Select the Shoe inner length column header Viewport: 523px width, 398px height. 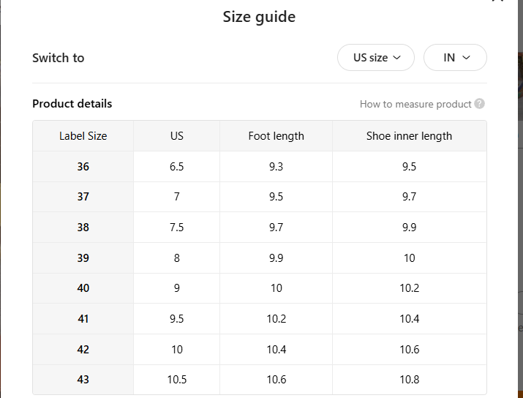[409, 136]
